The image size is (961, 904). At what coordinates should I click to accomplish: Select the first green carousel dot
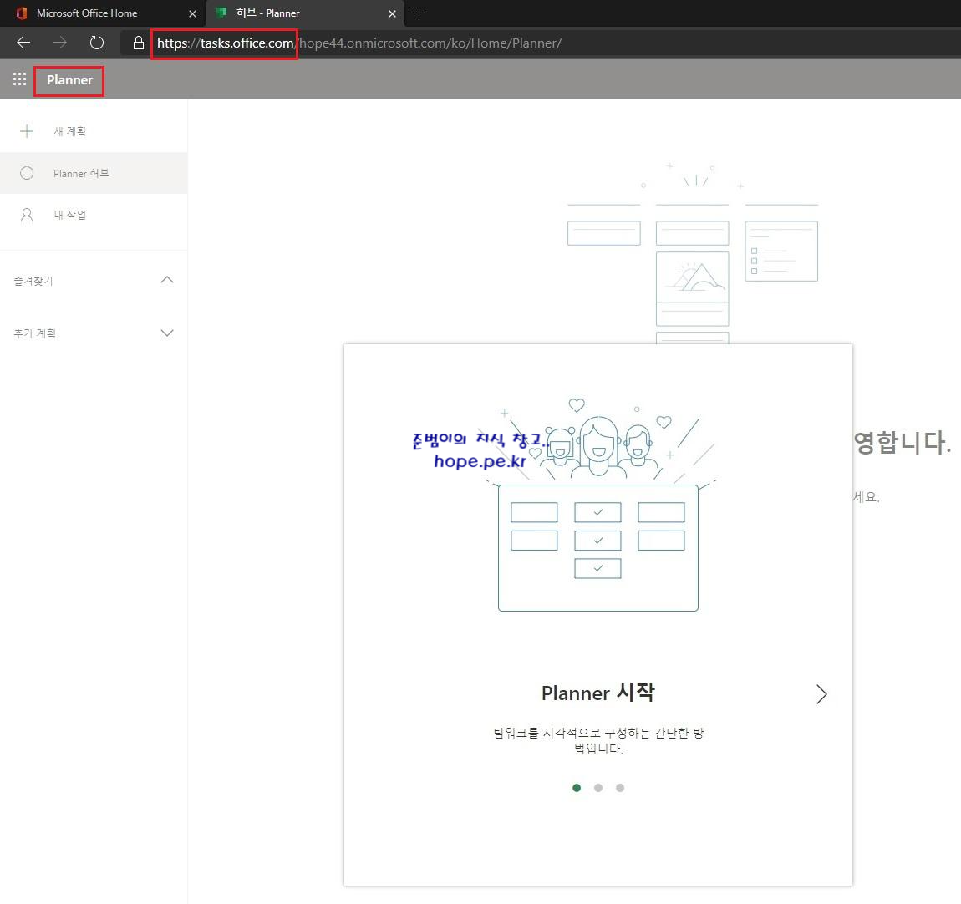577,788
